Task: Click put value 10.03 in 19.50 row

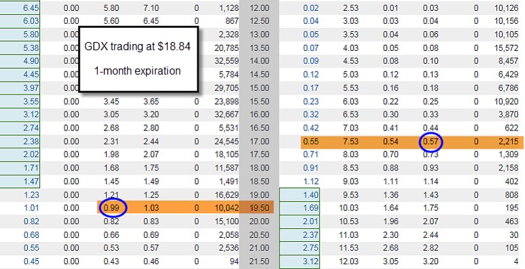Action: tap(349, 208)
